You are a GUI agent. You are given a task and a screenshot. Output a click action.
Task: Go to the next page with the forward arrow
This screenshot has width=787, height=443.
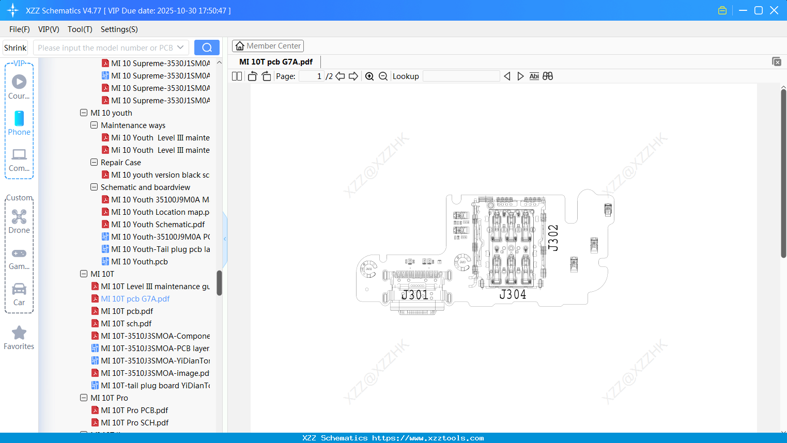(x=353, y=76)
